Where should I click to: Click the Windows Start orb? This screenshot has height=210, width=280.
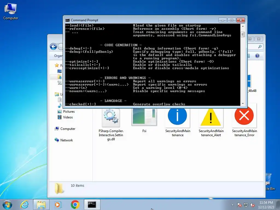point(7,205)
